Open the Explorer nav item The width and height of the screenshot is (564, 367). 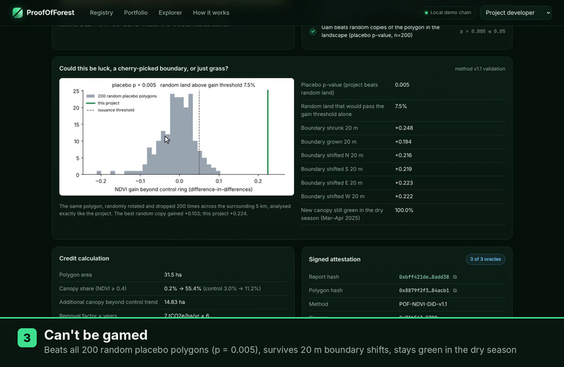(170, 13)
